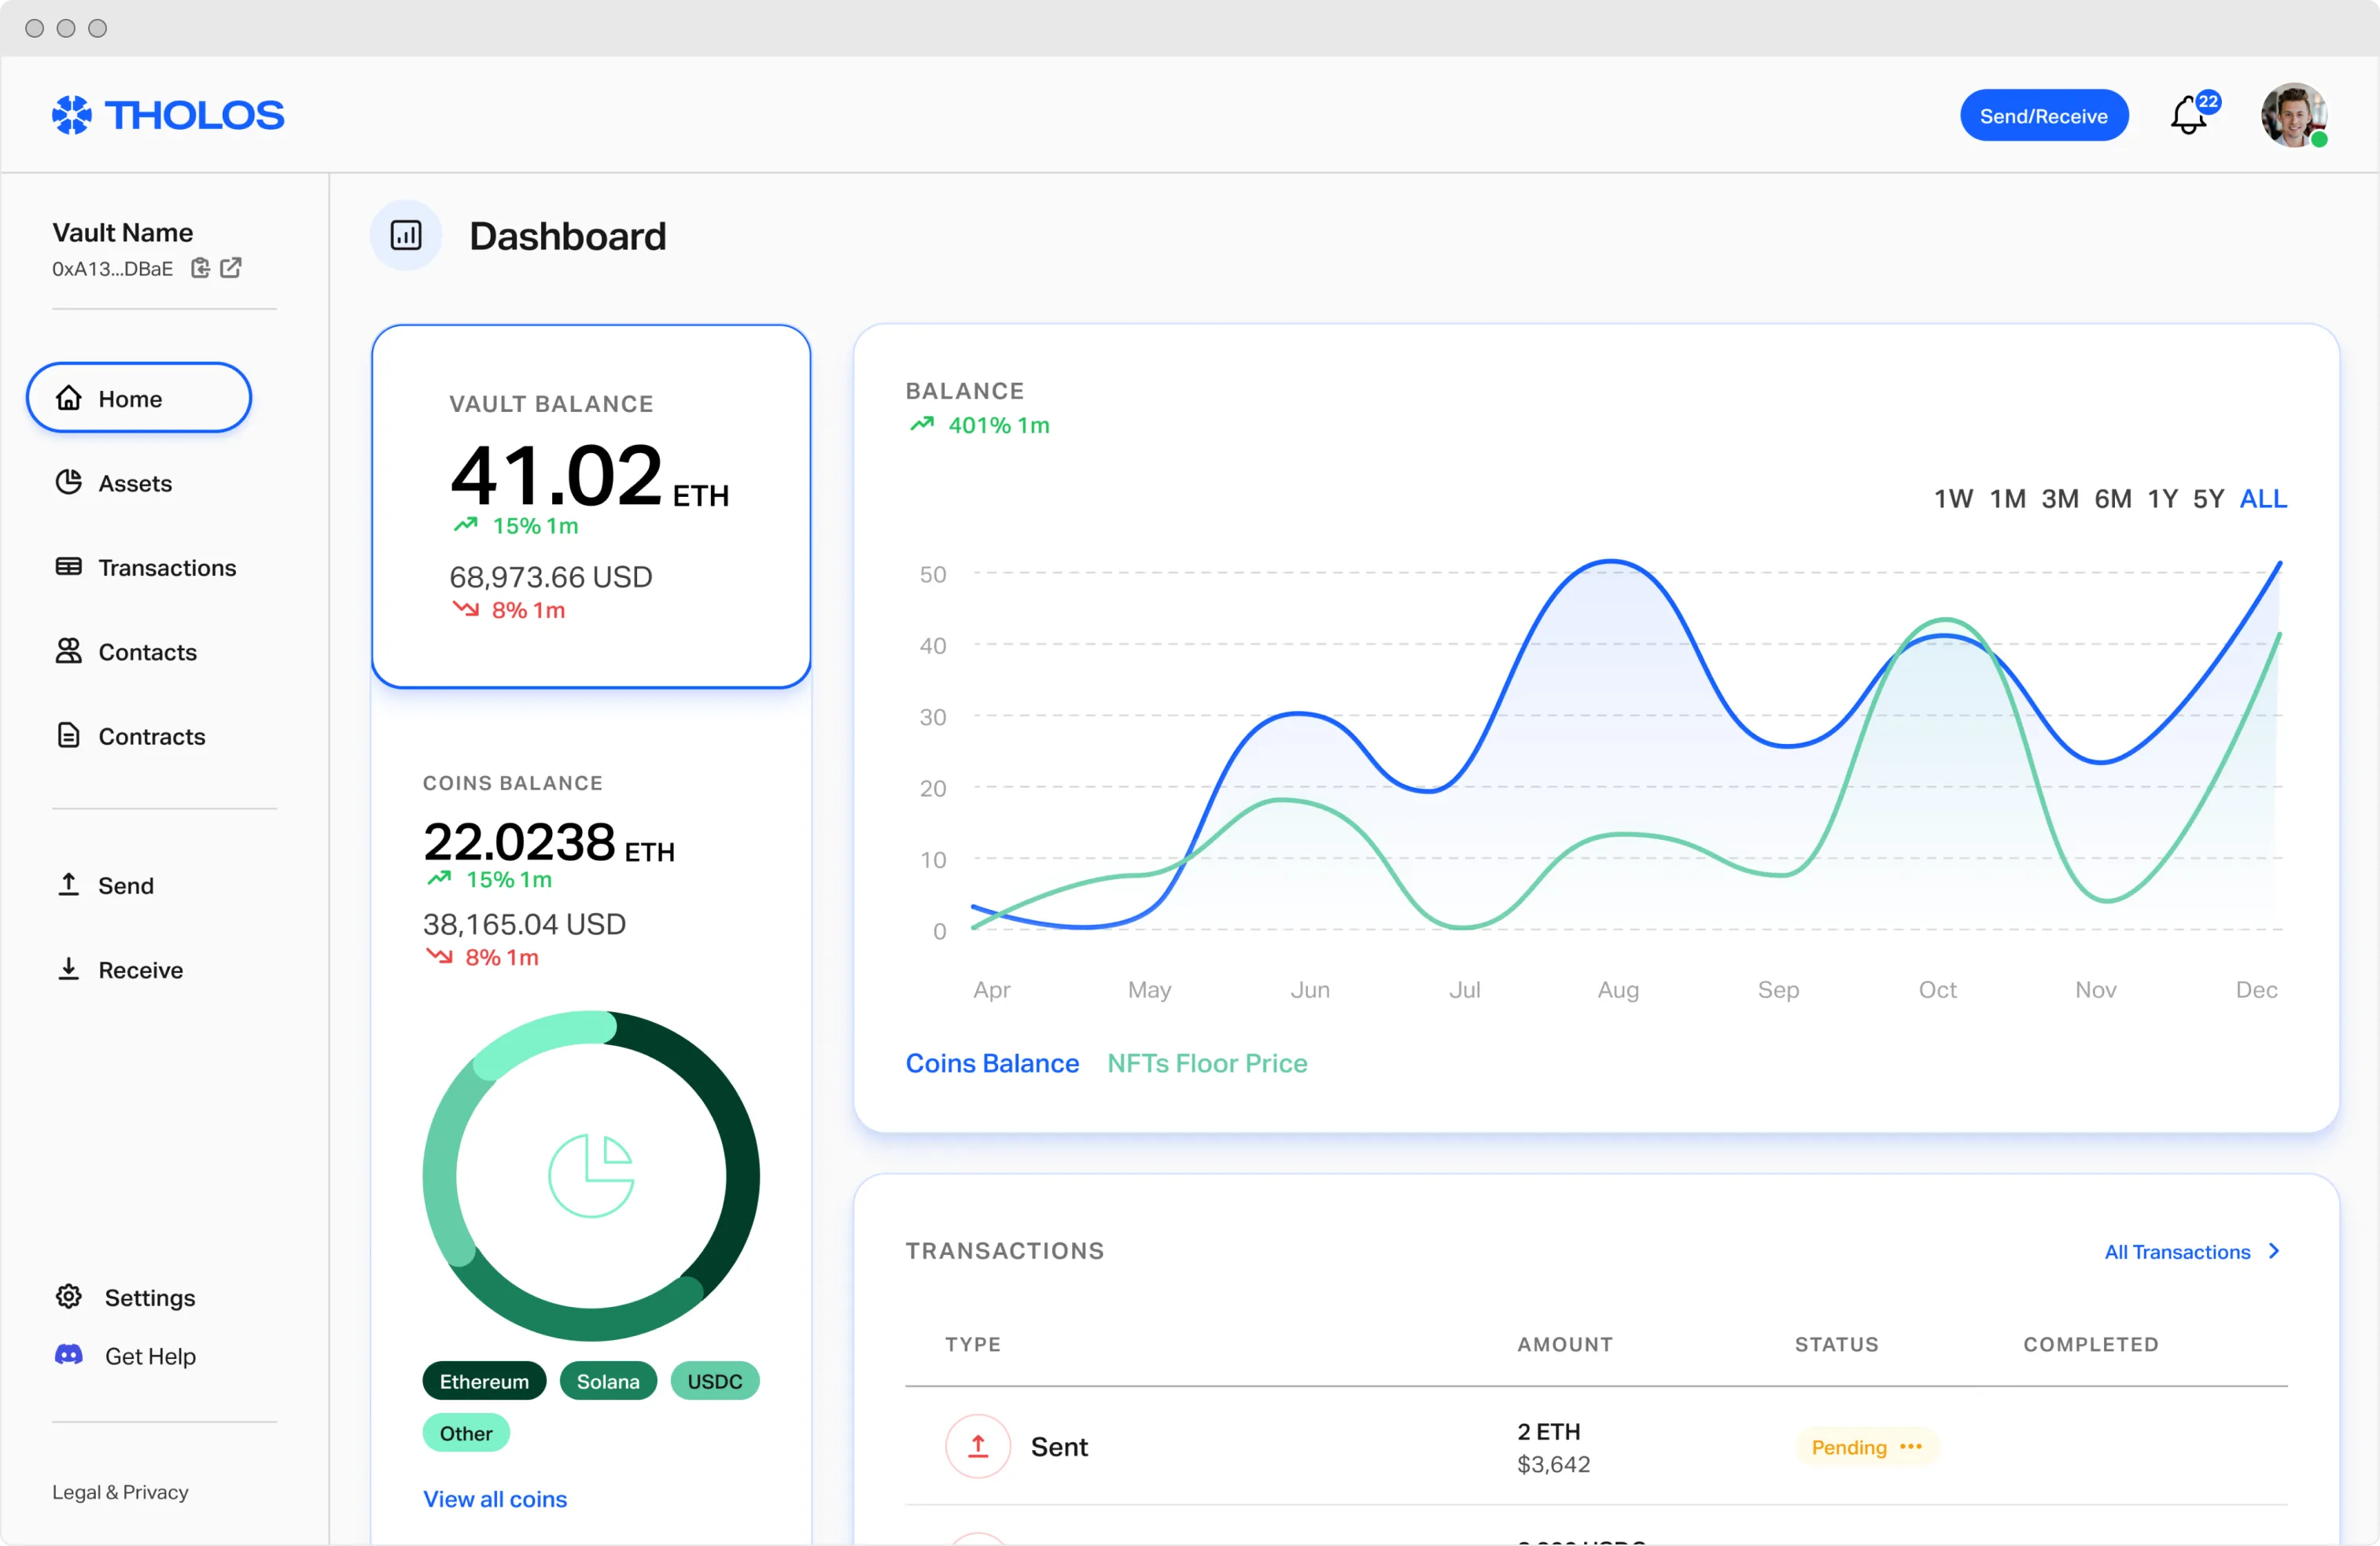The width and height of the screenshot is (2380, 1546).
Task: Click the 2 ETH amount value
Action: (x=1548, y=1431)
